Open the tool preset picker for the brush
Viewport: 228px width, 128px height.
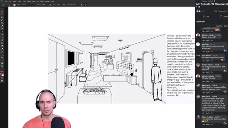tap(4, 5)
